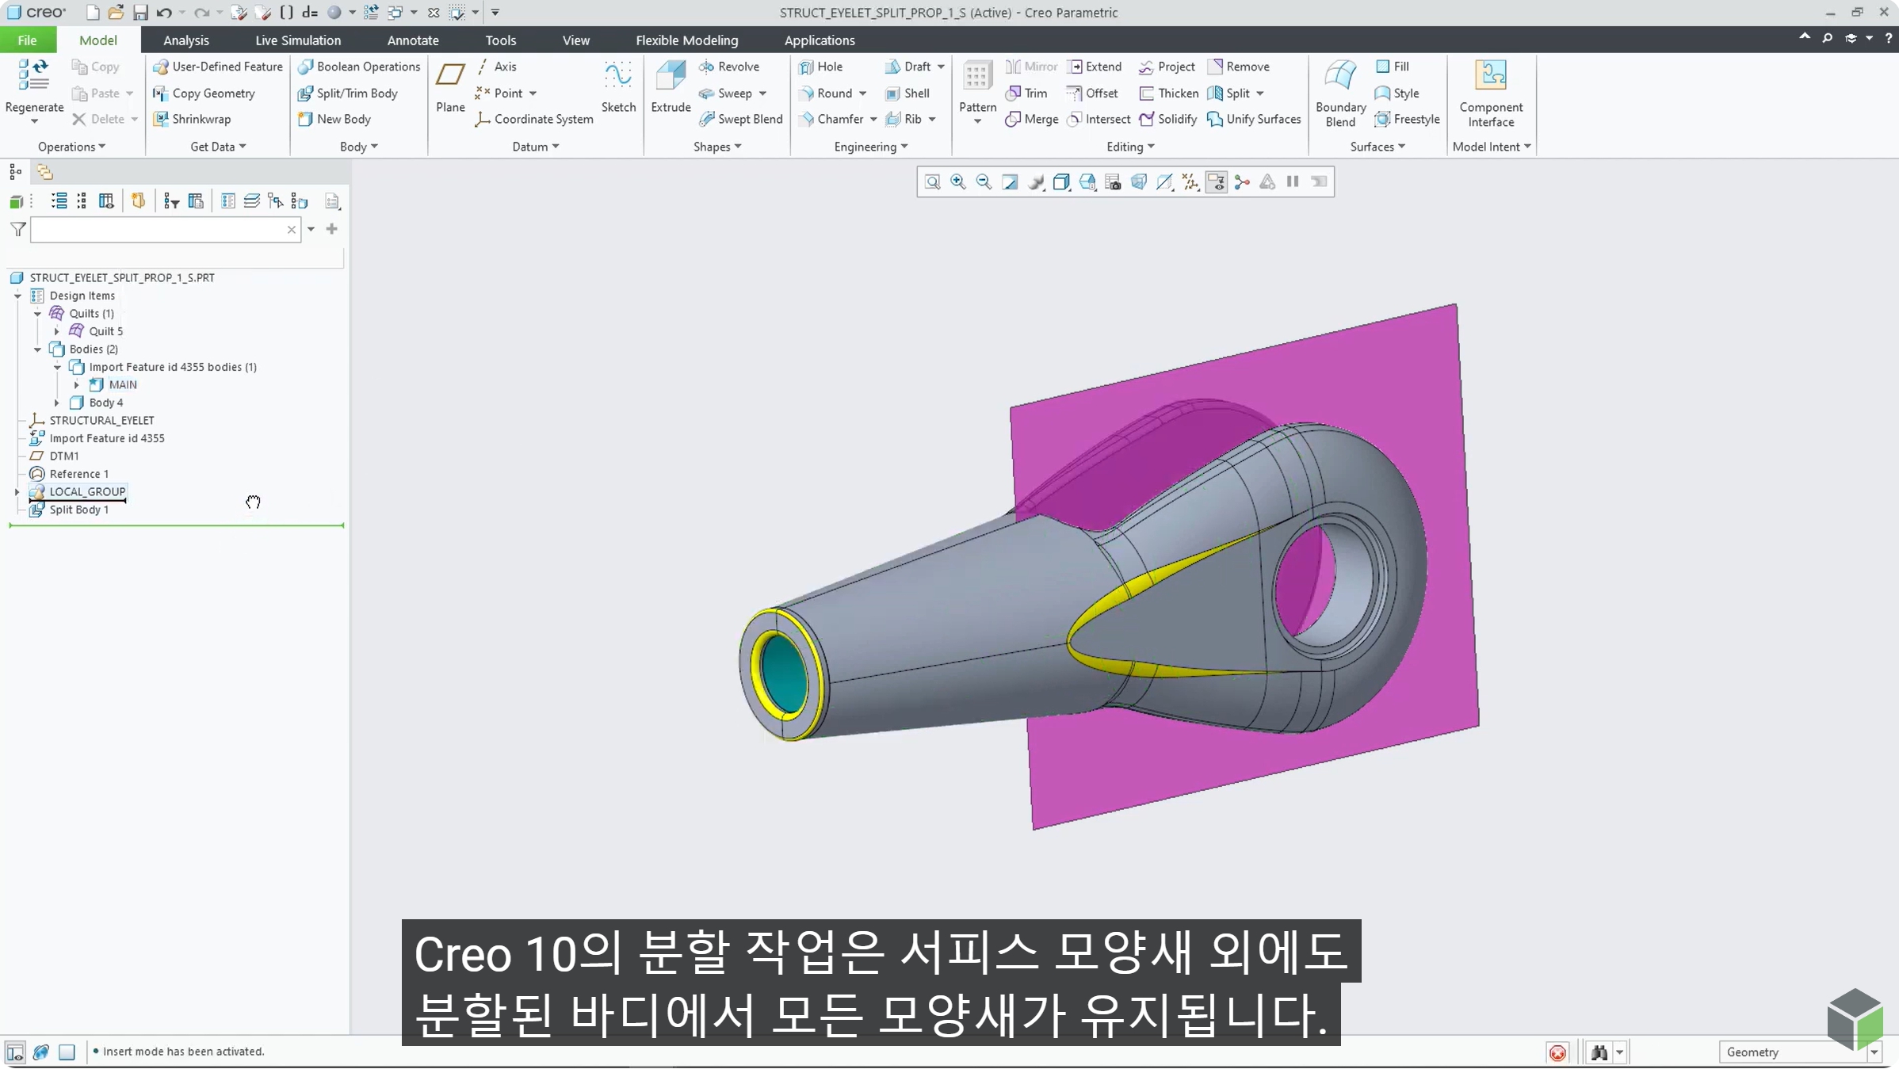Select the Extrude tool
This screenshot has height=1069, width=1899.
click(x=671, y=87)
